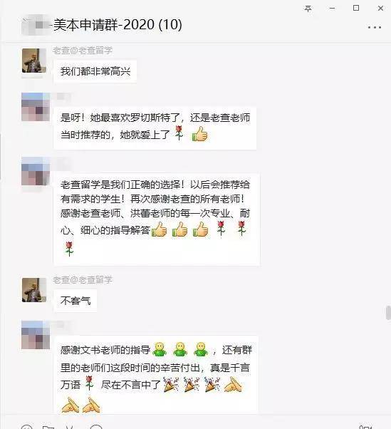This screenshot has height=429, width=391.
Task: Click the screenshot scissors icon
Action: pos(70,427)
